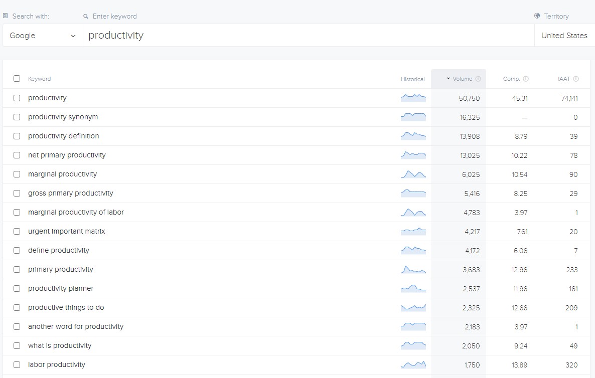Viewport: 595px width, 378px height.
Task: Open historical chart for productive things to do
Action: click(413, 307)
